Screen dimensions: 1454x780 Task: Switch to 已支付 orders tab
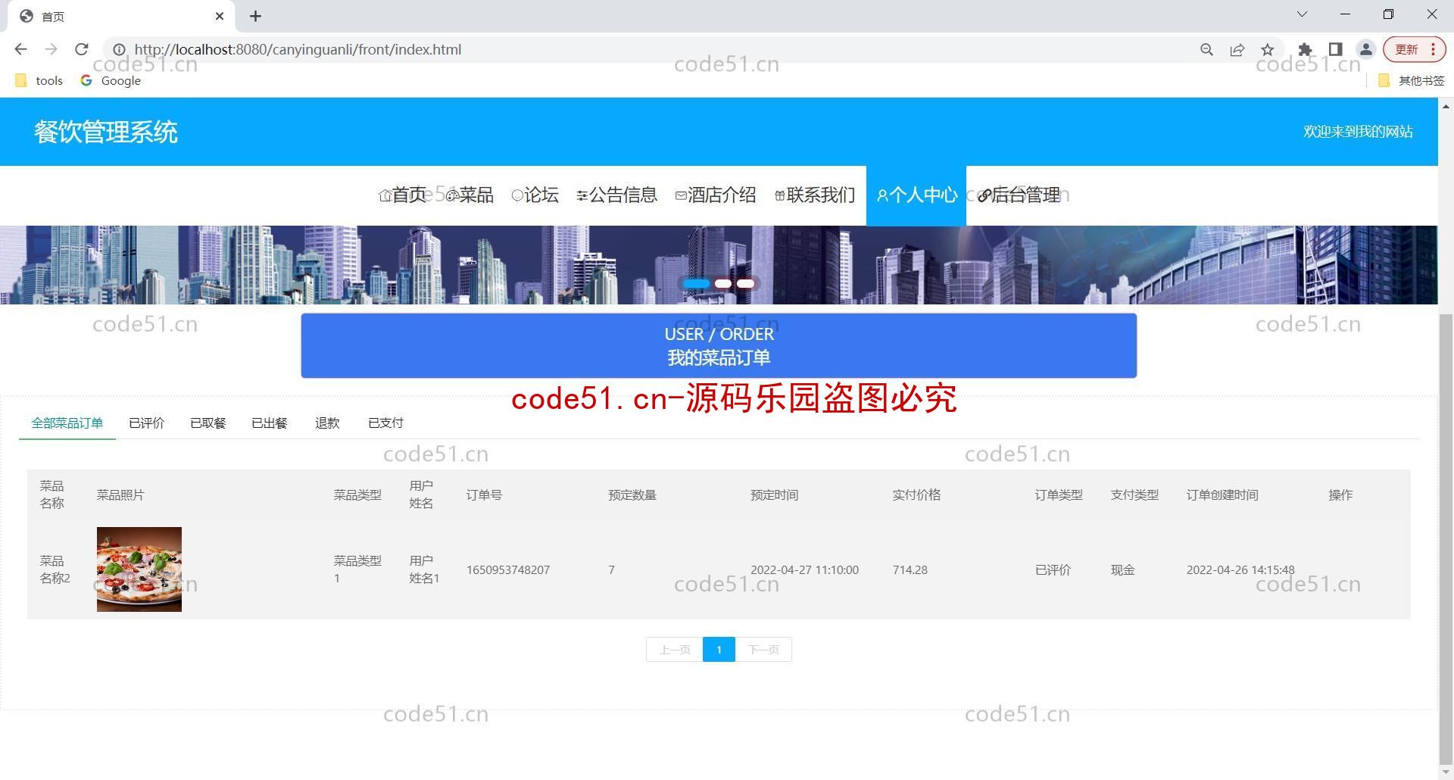click(385, 423)
